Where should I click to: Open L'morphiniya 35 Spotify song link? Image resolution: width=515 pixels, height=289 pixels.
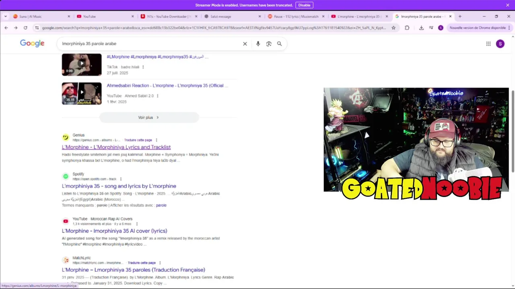pos(119,186)
